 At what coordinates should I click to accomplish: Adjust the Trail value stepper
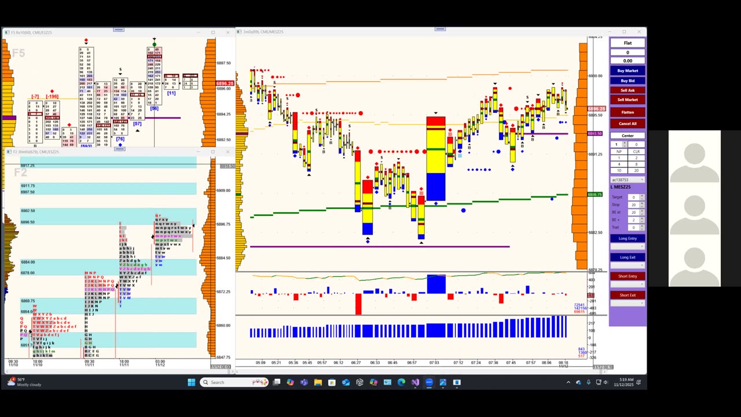[641, 228]
